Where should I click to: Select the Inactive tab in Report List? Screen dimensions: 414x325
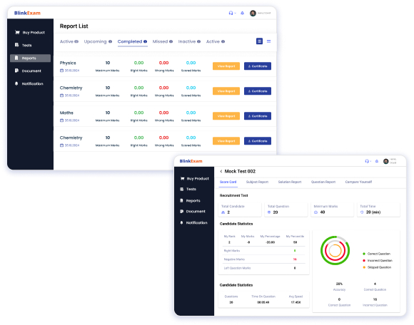pyautogui.click(x=189, y=41)
